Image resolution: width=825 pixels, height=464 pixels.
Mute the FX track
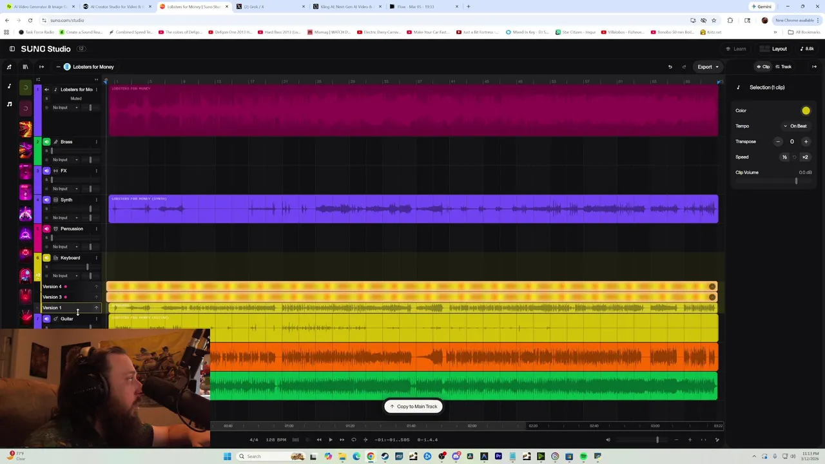pyautogui.click(x=46, y=171)
